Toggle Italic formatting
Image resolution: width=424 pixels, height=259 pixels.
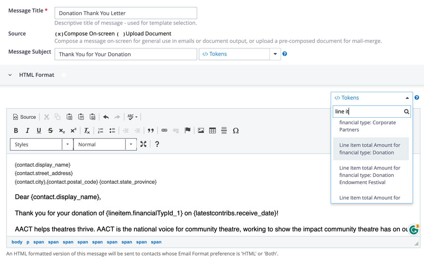click(27, 130)
